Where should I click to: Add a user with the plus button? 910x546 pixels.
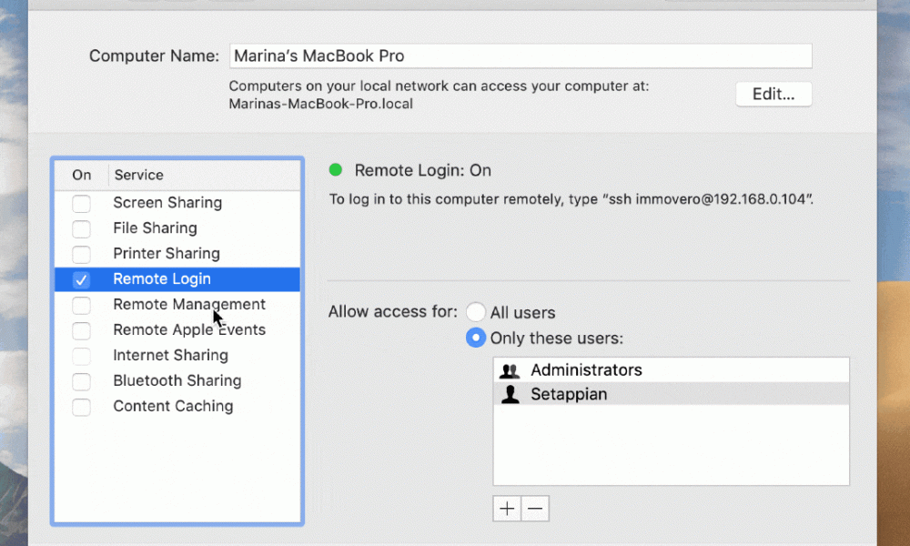pyautogui.click(x=507, y=509)
